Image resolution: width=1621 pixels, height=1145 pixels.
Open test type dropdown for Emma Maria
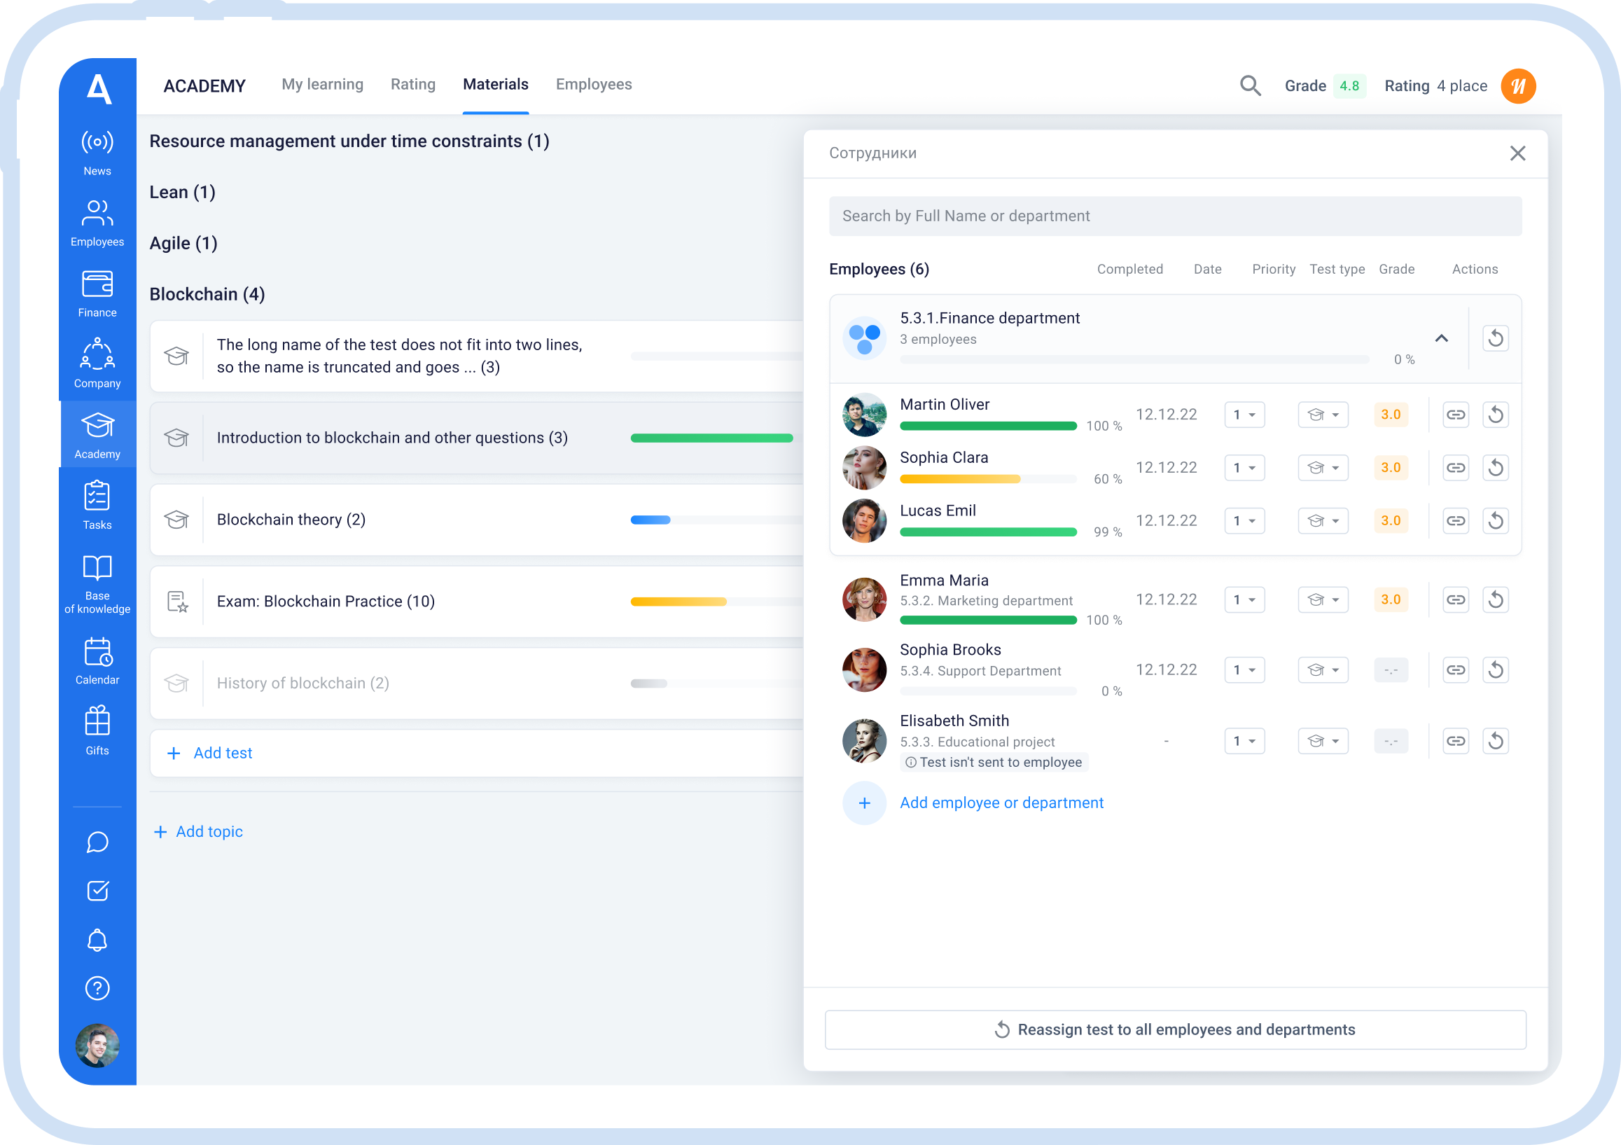point(1323,600)
